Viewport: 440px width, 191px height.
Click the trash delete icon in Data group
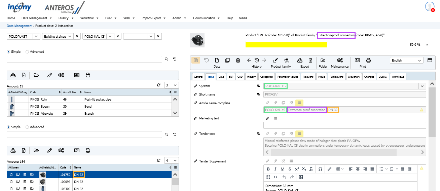click(238, 60)
